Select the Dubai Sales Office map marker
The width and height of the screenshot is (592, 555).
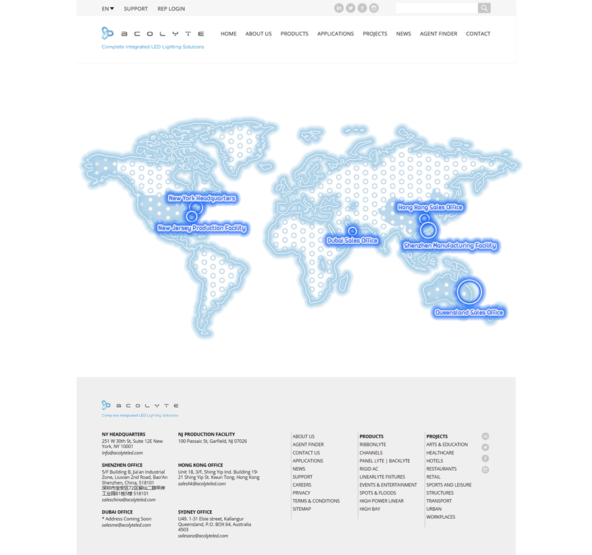pos(353,231)
